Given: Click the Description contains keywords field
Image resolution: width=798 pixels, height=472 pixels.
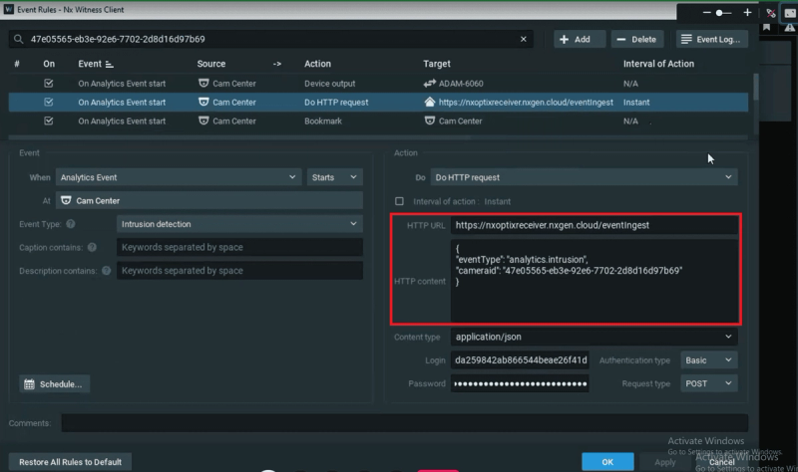Looking at the screenshot, I should tap(239, 271).
